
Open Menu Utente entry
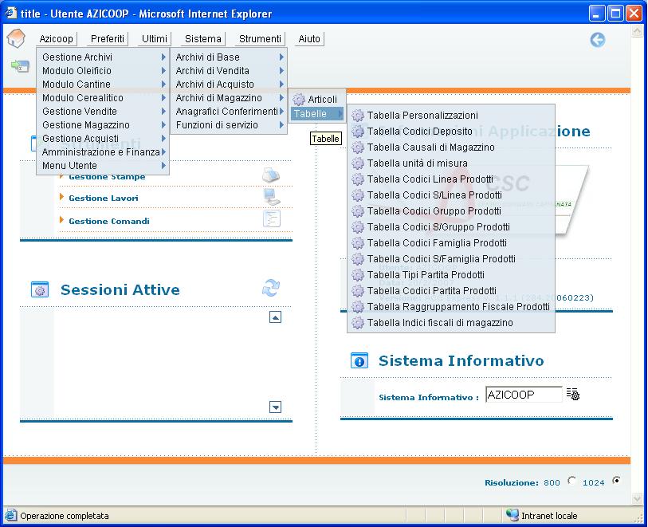[x=103, y=166]
